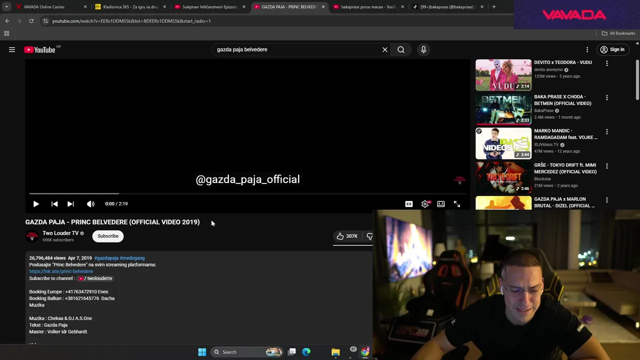Open the Tokyo Drift video thumbnail
Viewport: 640px width, 360px height.
[x=503, y=177]
